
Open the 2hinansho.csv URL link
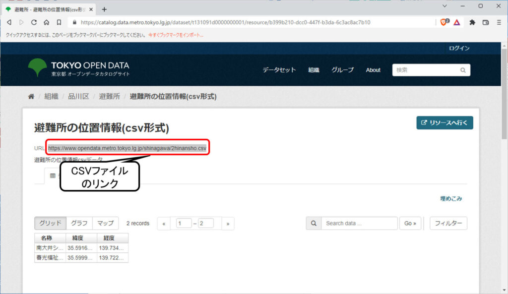[127, 148]
